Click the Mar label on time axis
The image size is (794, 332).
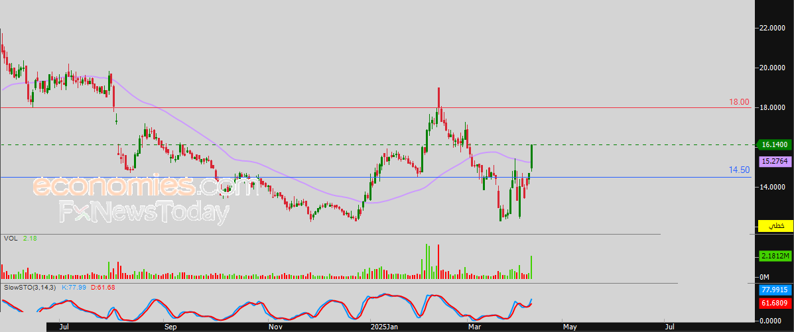[x=475, y=327]
